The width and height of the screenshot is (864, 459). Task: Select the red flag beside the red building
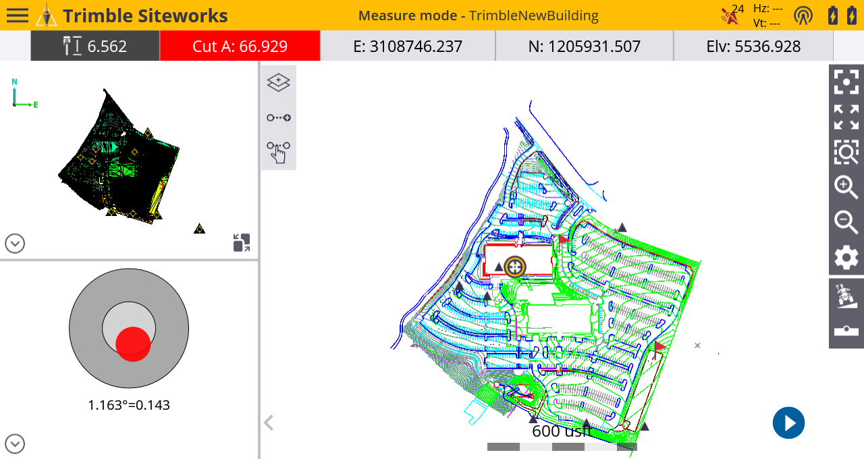(x=564, y=238)
